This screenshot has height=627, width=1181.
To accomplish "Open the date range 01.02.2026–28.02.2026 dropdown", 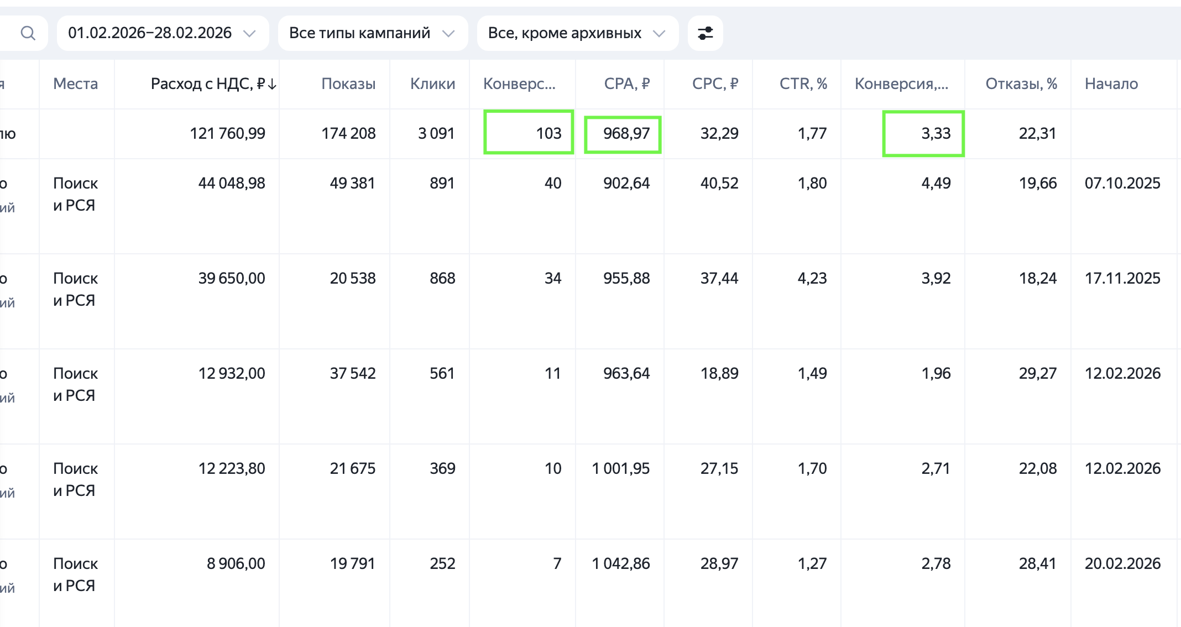I will (x=162, y=33).
